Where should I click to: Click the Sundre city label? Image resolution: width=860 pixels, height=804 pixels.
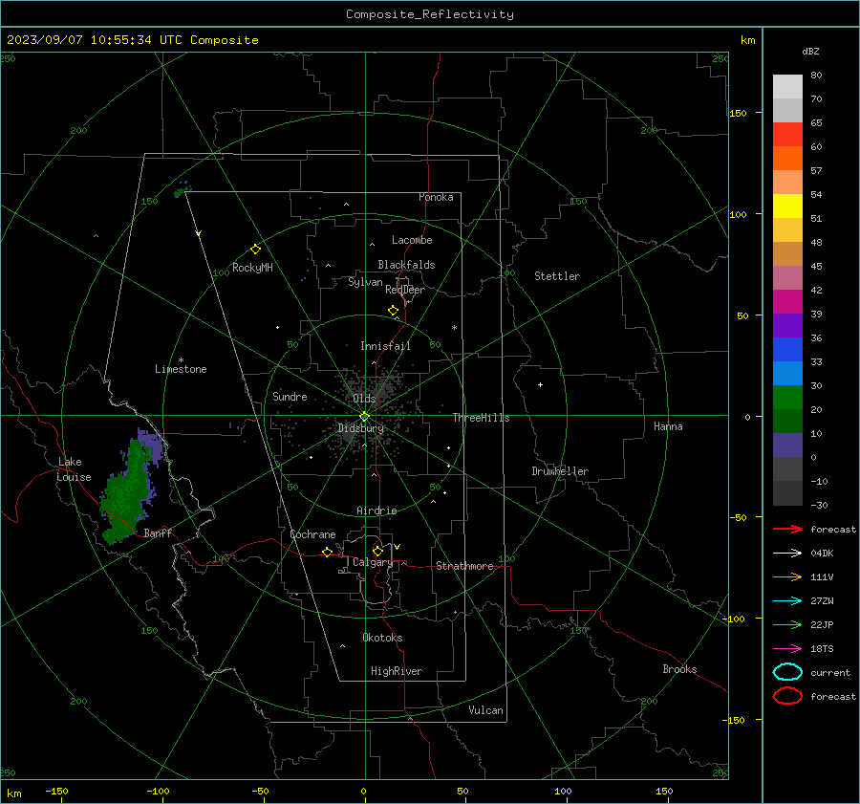pyautogui.click(x=290, y=396)
